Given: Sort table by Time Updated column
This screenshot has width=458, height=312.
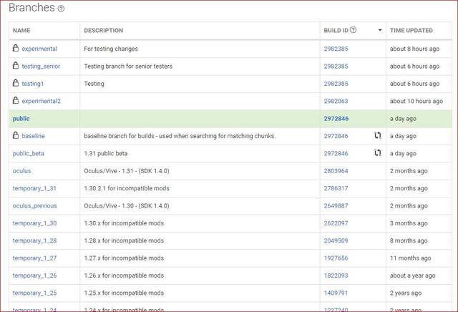Looking at the screenshot, I should (x=411, y=31).
